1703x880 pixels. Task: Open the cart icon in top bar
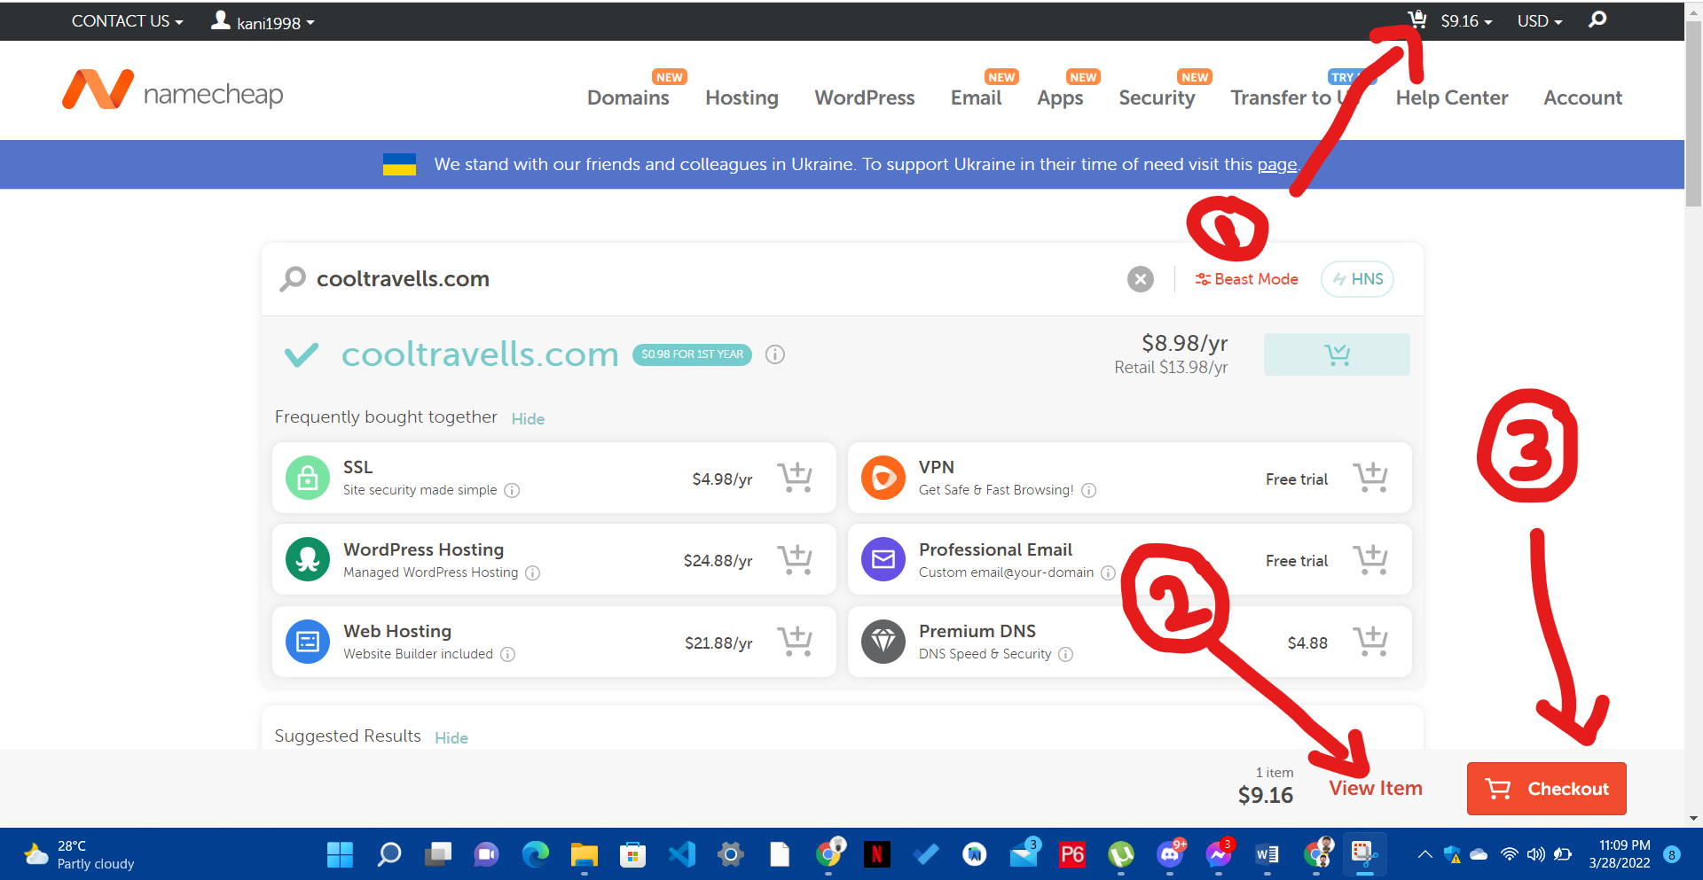click(x=1417, y=19)
